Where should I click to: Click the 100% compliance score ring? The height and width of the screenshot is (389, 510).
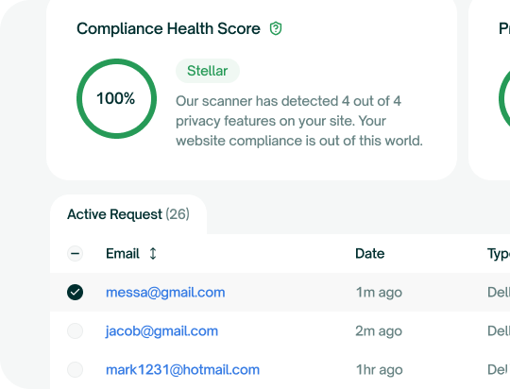116,98
